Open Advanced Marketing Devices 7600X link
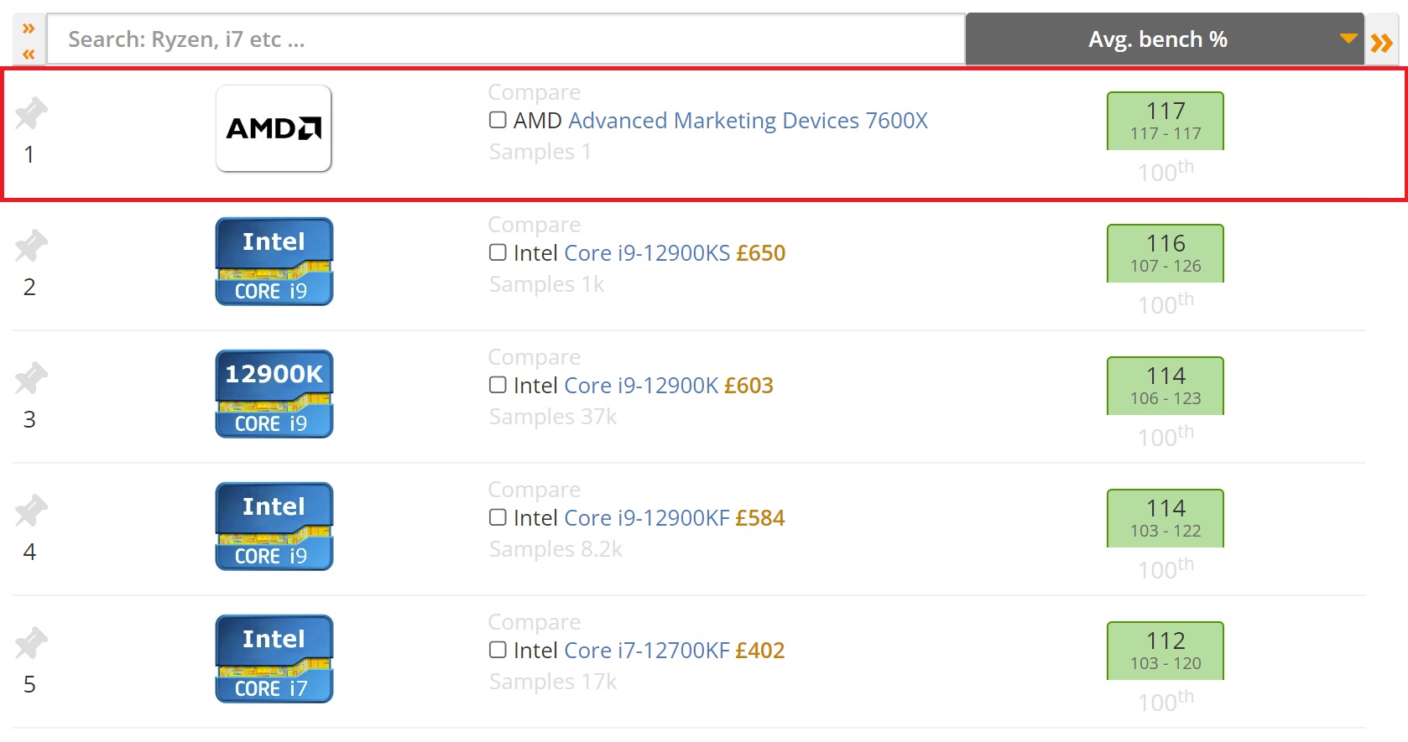This screenshot has height=742, width=1408. pyautogui.click(x=748, y=121)
